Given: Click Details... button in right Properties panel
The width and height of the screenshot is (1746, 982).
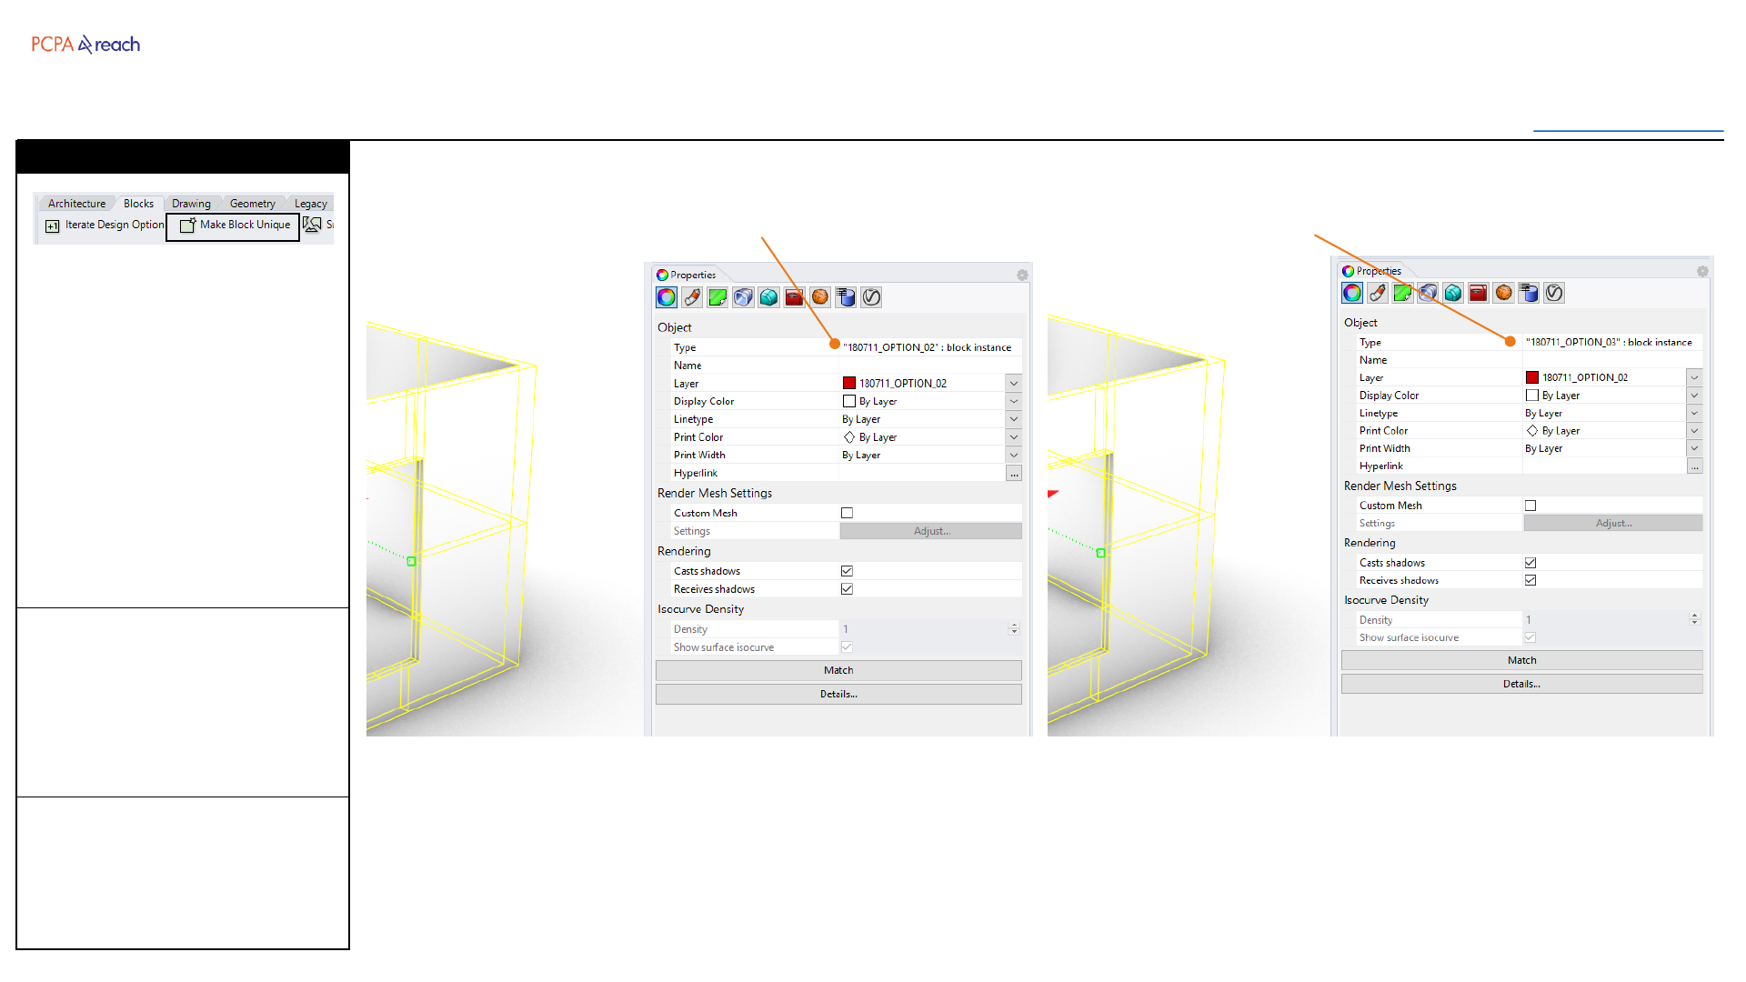Looking at the screenshot, I should pos(1521,684).
